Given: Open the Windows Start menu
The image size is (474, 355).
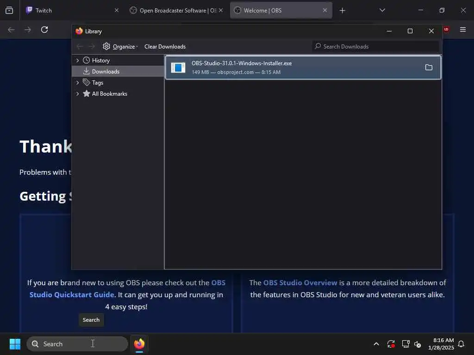Looking at the screenshot, I should tap(15, 344).
